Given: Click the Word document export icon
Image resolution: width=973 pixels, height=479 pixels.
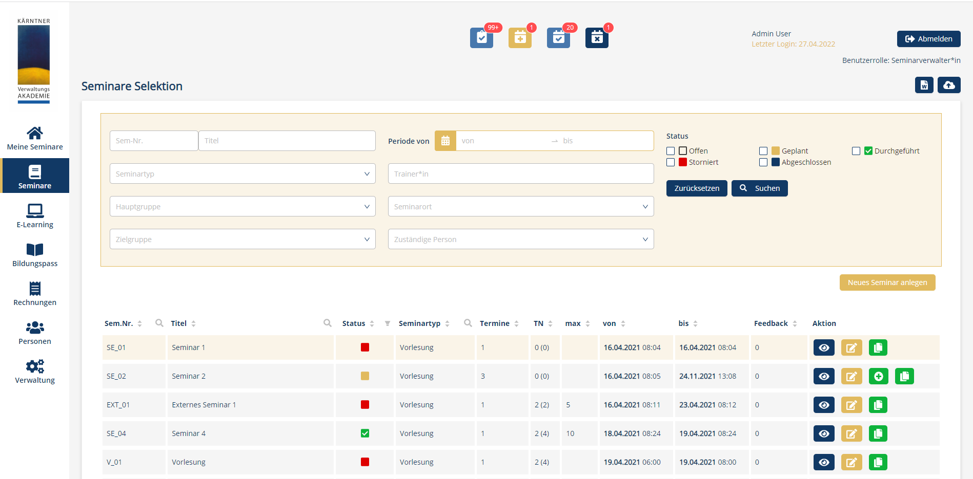Looking at the screenshot, I should [x=924, y=85].
